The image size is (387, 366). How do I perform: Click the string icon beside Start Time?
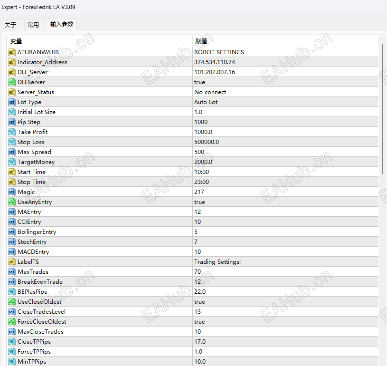click(x=11, y=172)
